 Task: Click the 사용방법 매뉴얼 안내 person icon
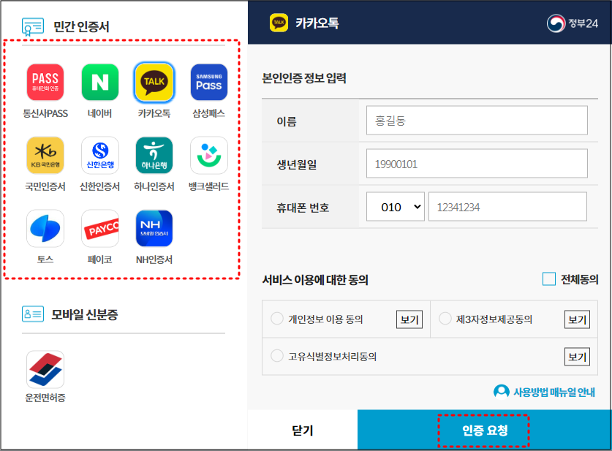pyautogui.click(x=501, y=392)
